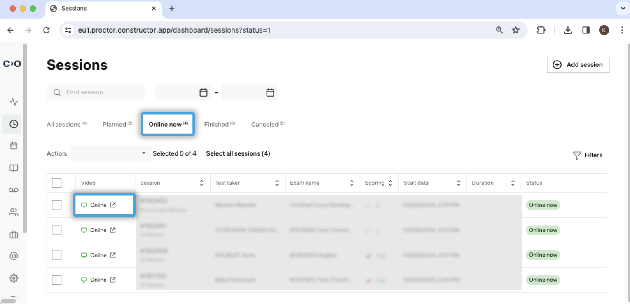Image resolution: width=630 pixels, height=304 pixels.
Task: Open the book icon in left sidebar
Action: (x=14, y=168)
